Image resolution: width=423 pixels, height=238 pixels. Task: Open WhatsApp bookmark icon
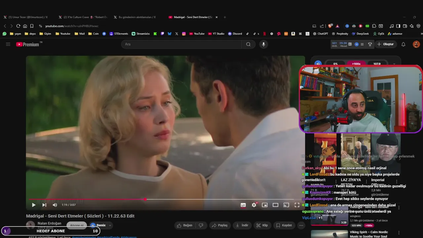point(4,34)
